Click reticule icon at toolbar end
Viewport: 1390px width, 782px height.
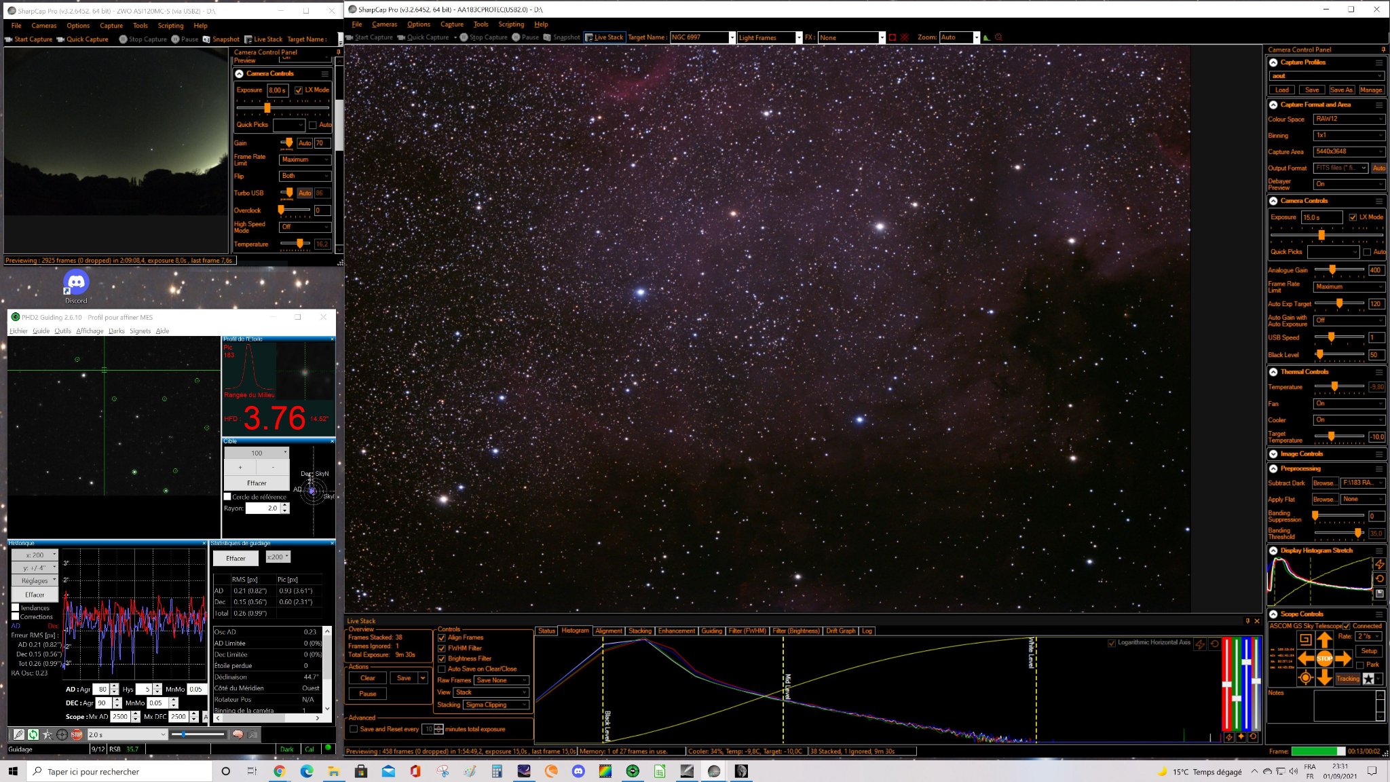[x=998, y=37]
